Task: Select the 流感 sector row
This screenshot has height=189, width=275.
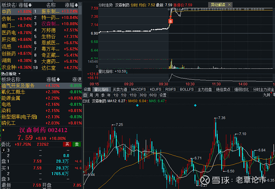Action: (16, 47)
